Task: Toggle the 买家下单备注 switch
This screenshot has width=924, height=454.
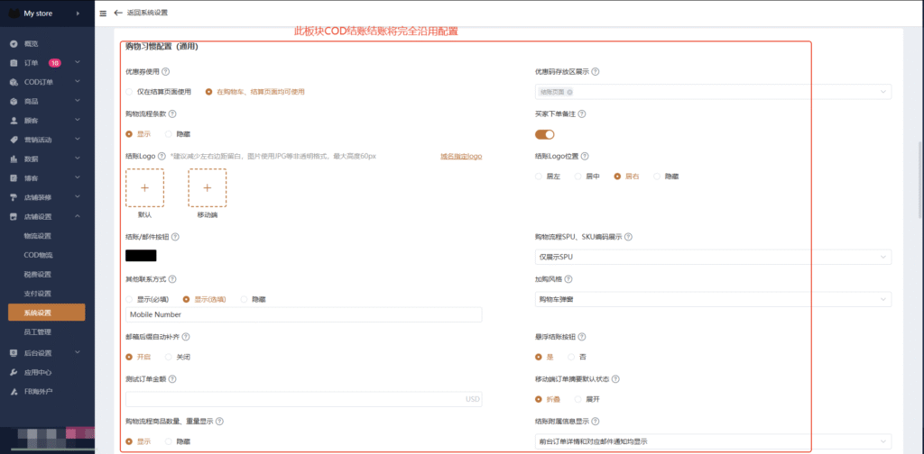Action: click(544, 134)
